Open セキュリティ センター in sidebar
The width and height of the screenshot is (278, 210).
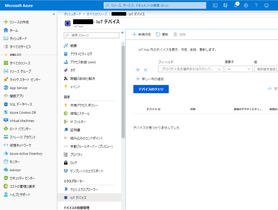[19, 178]
